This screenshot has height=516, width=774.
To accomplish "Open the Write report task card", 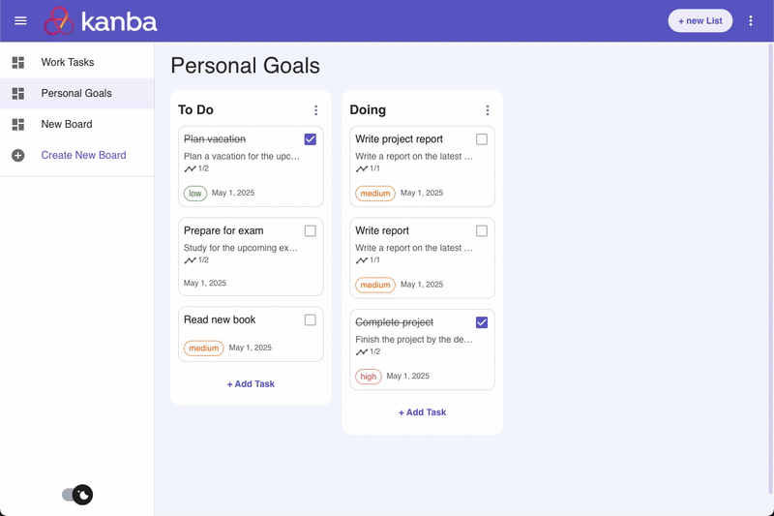I will pyautogui.click(x=422, y=258).
